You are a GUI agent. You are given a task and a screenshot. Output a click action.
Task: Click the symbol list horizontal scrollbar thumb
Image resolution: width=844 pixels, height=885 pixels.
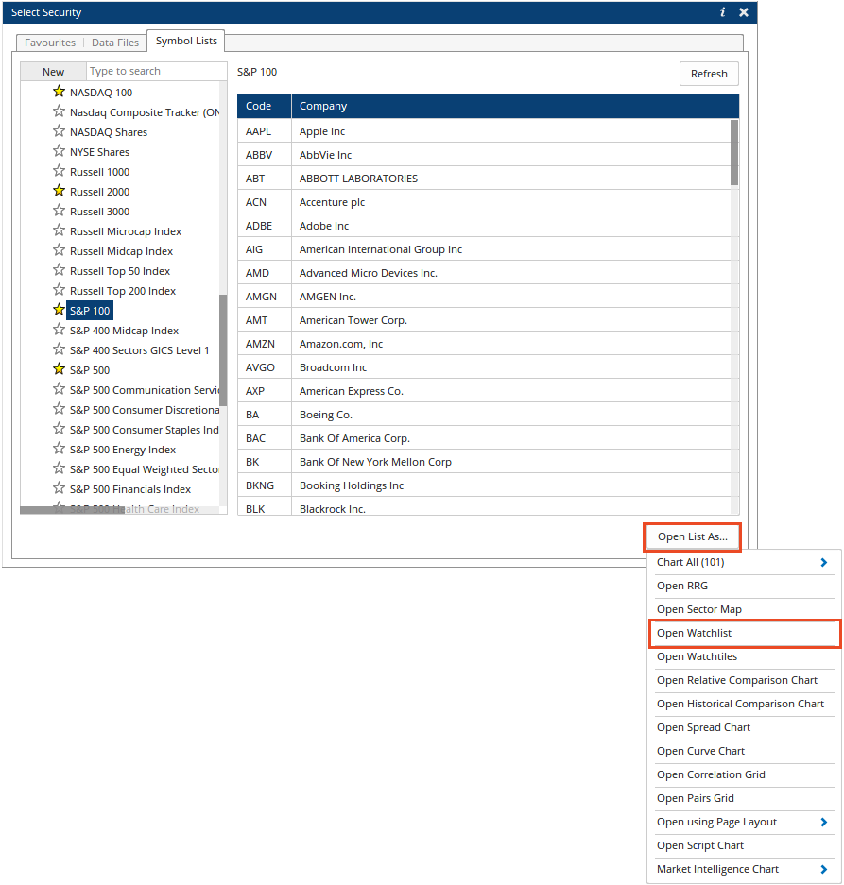(x=73, y=510)
